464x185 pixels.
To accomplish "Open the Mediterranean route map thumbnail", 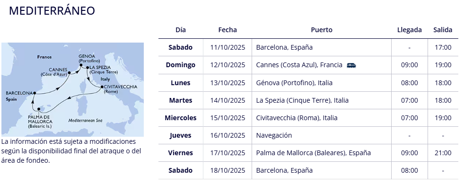I will [72, 89].
